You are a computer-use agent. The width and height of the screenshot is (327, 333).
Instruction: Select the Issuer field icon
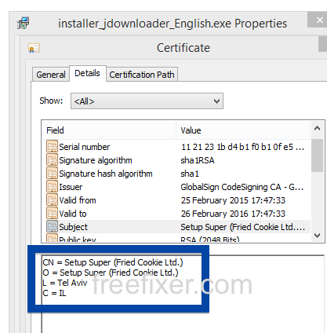pyautogui.click(x=52, y=186)
